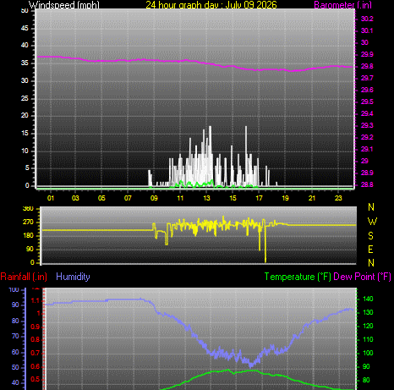This screenshot has width=394, height=390.
Task: Select 0.8 on the red rainfall axis
Action: [x=36, y=340]
